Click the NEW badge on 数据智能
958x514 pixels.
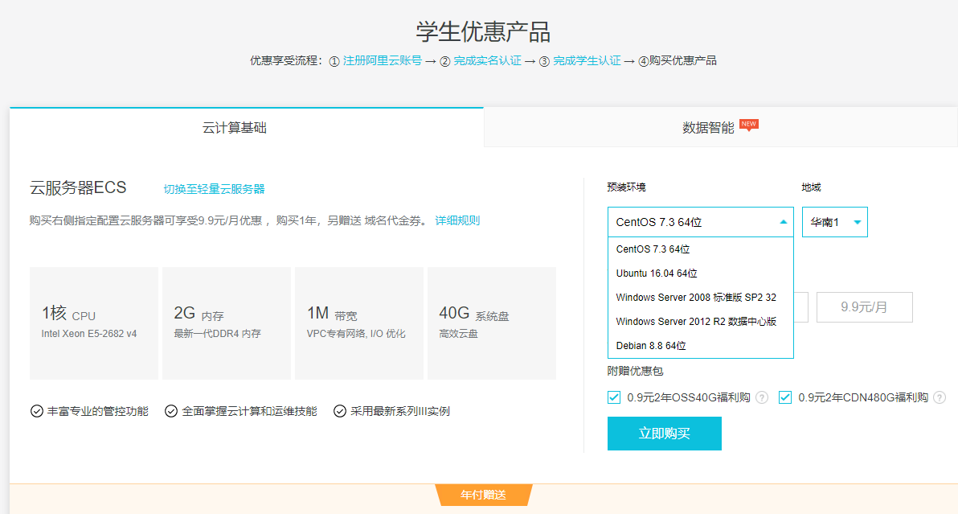[x=748, y=125]
